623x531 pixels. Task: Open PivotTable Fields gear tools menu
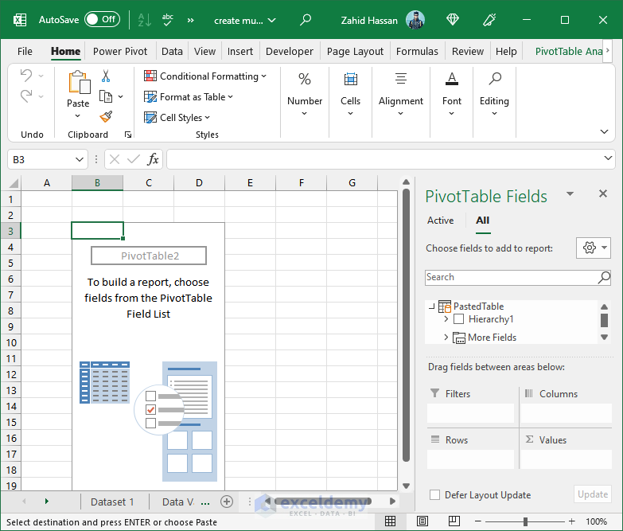[593, 248]
